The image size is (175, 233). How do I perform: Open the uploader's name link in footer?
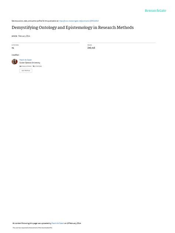(x=58, y=223)
